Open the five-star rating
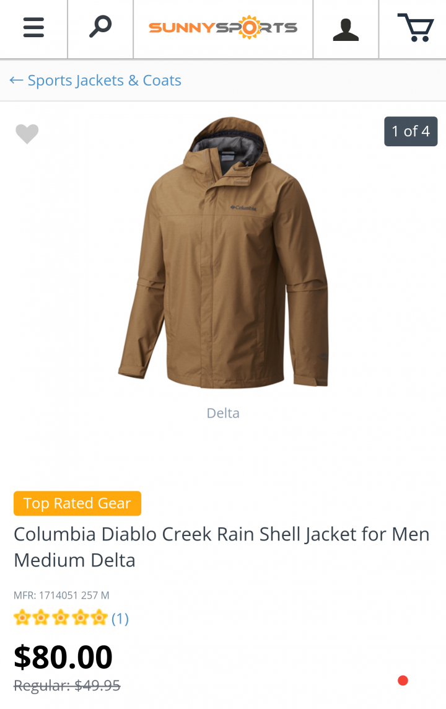The image size is (446, 709). pyautogui.click(x=61, y=618)
